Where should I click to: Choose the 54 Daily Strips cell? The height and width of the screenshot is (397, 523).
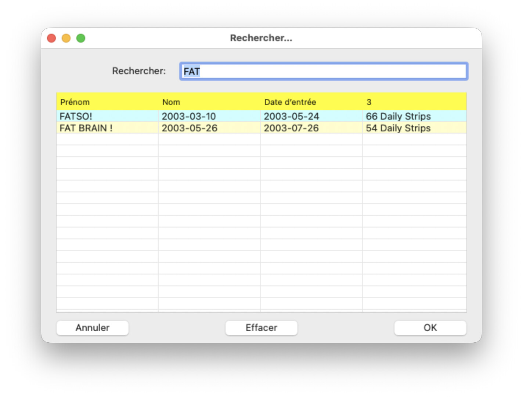tap(398, 128)
